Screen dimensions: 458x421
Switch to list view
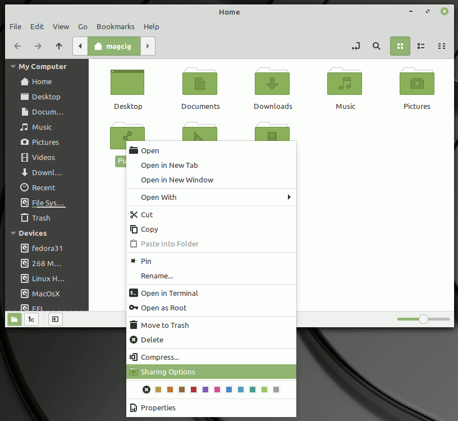420,46
